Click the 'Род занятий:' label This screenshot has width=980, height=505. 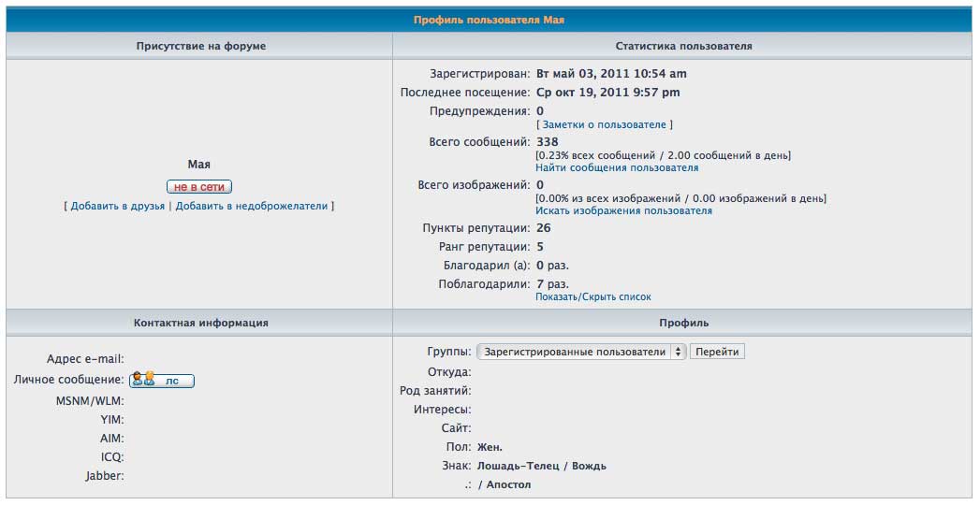[435, 391]
